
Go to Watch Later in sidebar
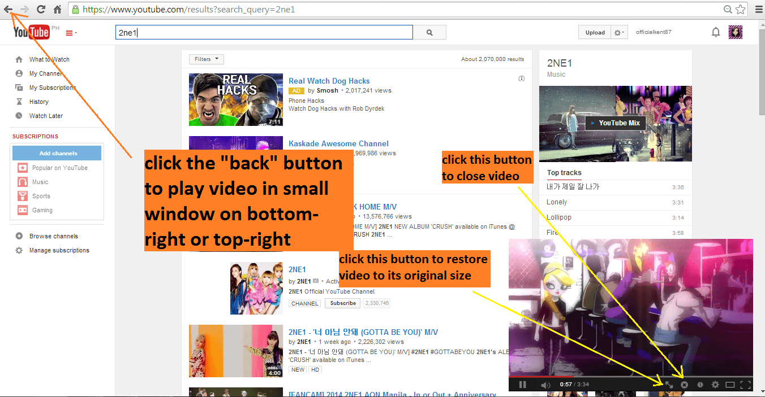click(46, 116)
